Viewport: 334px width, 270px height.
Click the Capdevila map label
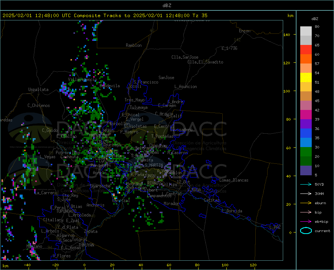click(109, 86)
